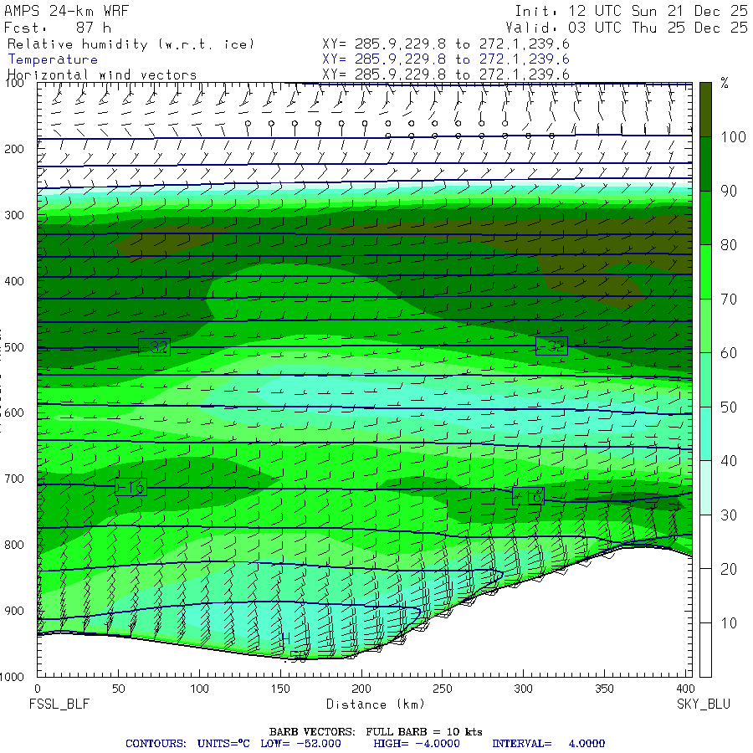Click the 400 pressure axis label
Image resolution: width=753 pixels, height=753 pixels.
pos(14,281)
